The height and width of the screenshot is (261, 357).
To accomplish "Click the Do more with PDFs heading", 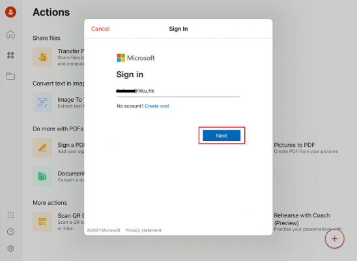I will pyautogui.click(x=58, y=129).
